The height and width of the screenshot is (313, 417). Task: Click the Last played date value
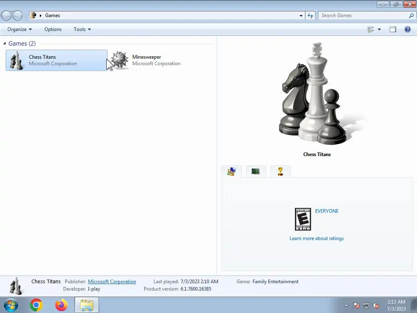[199, 282]
